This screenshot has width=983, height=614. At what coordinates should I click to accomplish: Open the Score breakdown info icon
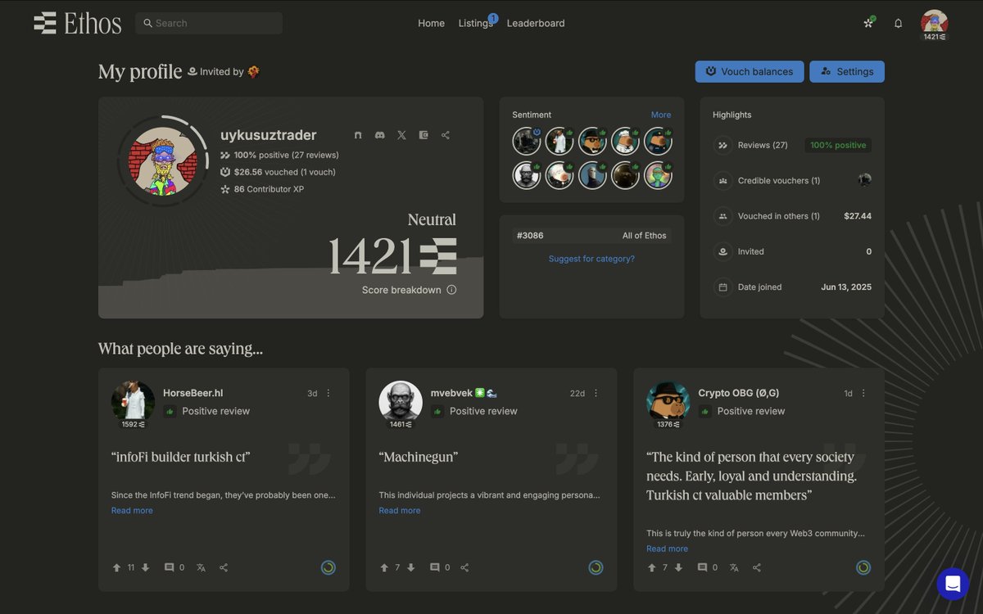pyautogui.click(x=451, y=290)
